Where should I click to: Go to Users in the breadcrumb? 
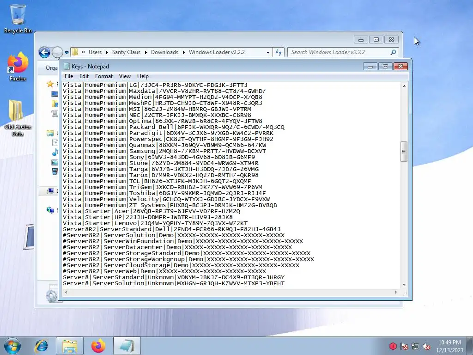pyautogui.click(x=95, y=52)
